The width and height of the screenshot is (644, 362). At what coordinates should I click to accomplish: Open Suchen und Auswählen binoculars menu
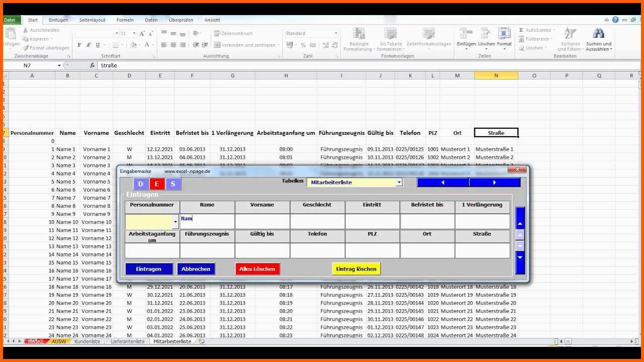coord(599,40)
